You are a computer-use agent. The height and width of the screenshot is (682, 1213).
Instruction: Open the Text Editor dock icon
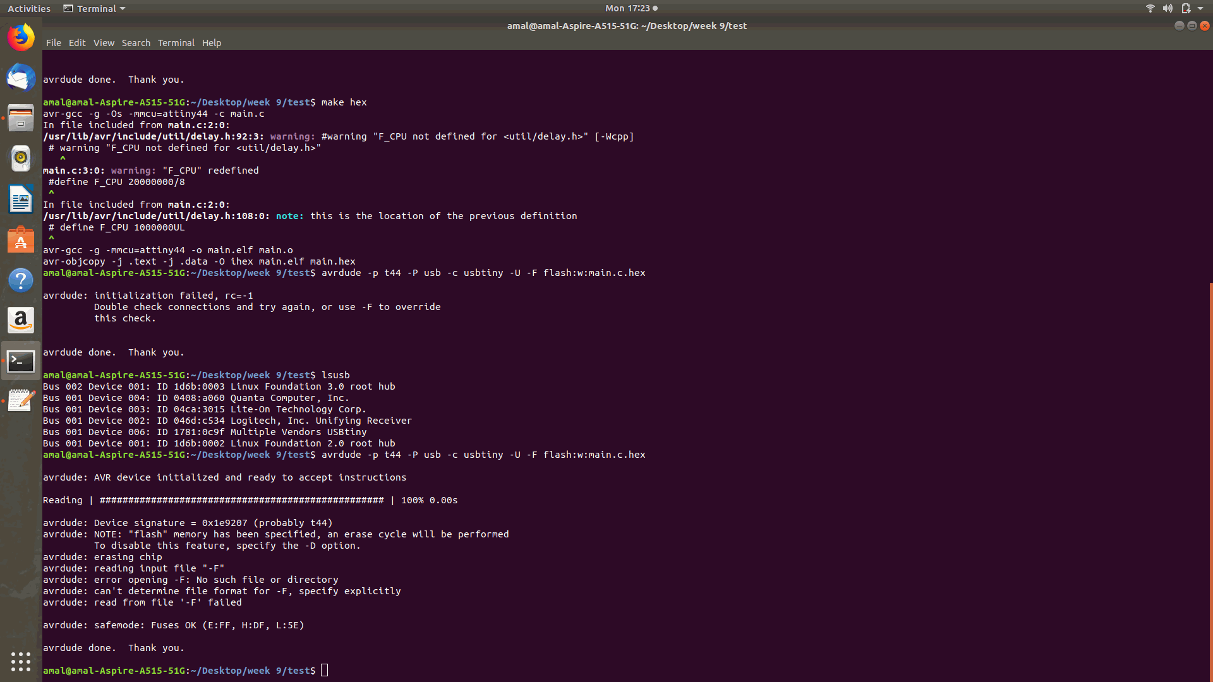point(21,400)
